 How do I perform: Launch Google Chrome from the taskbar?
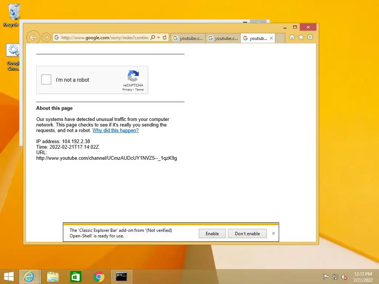point(98,277)
